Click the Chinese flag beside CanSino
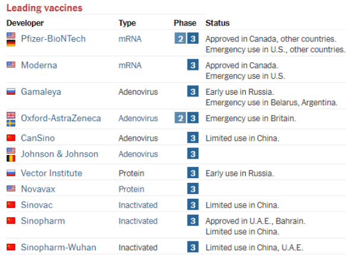 click(11, 138)
